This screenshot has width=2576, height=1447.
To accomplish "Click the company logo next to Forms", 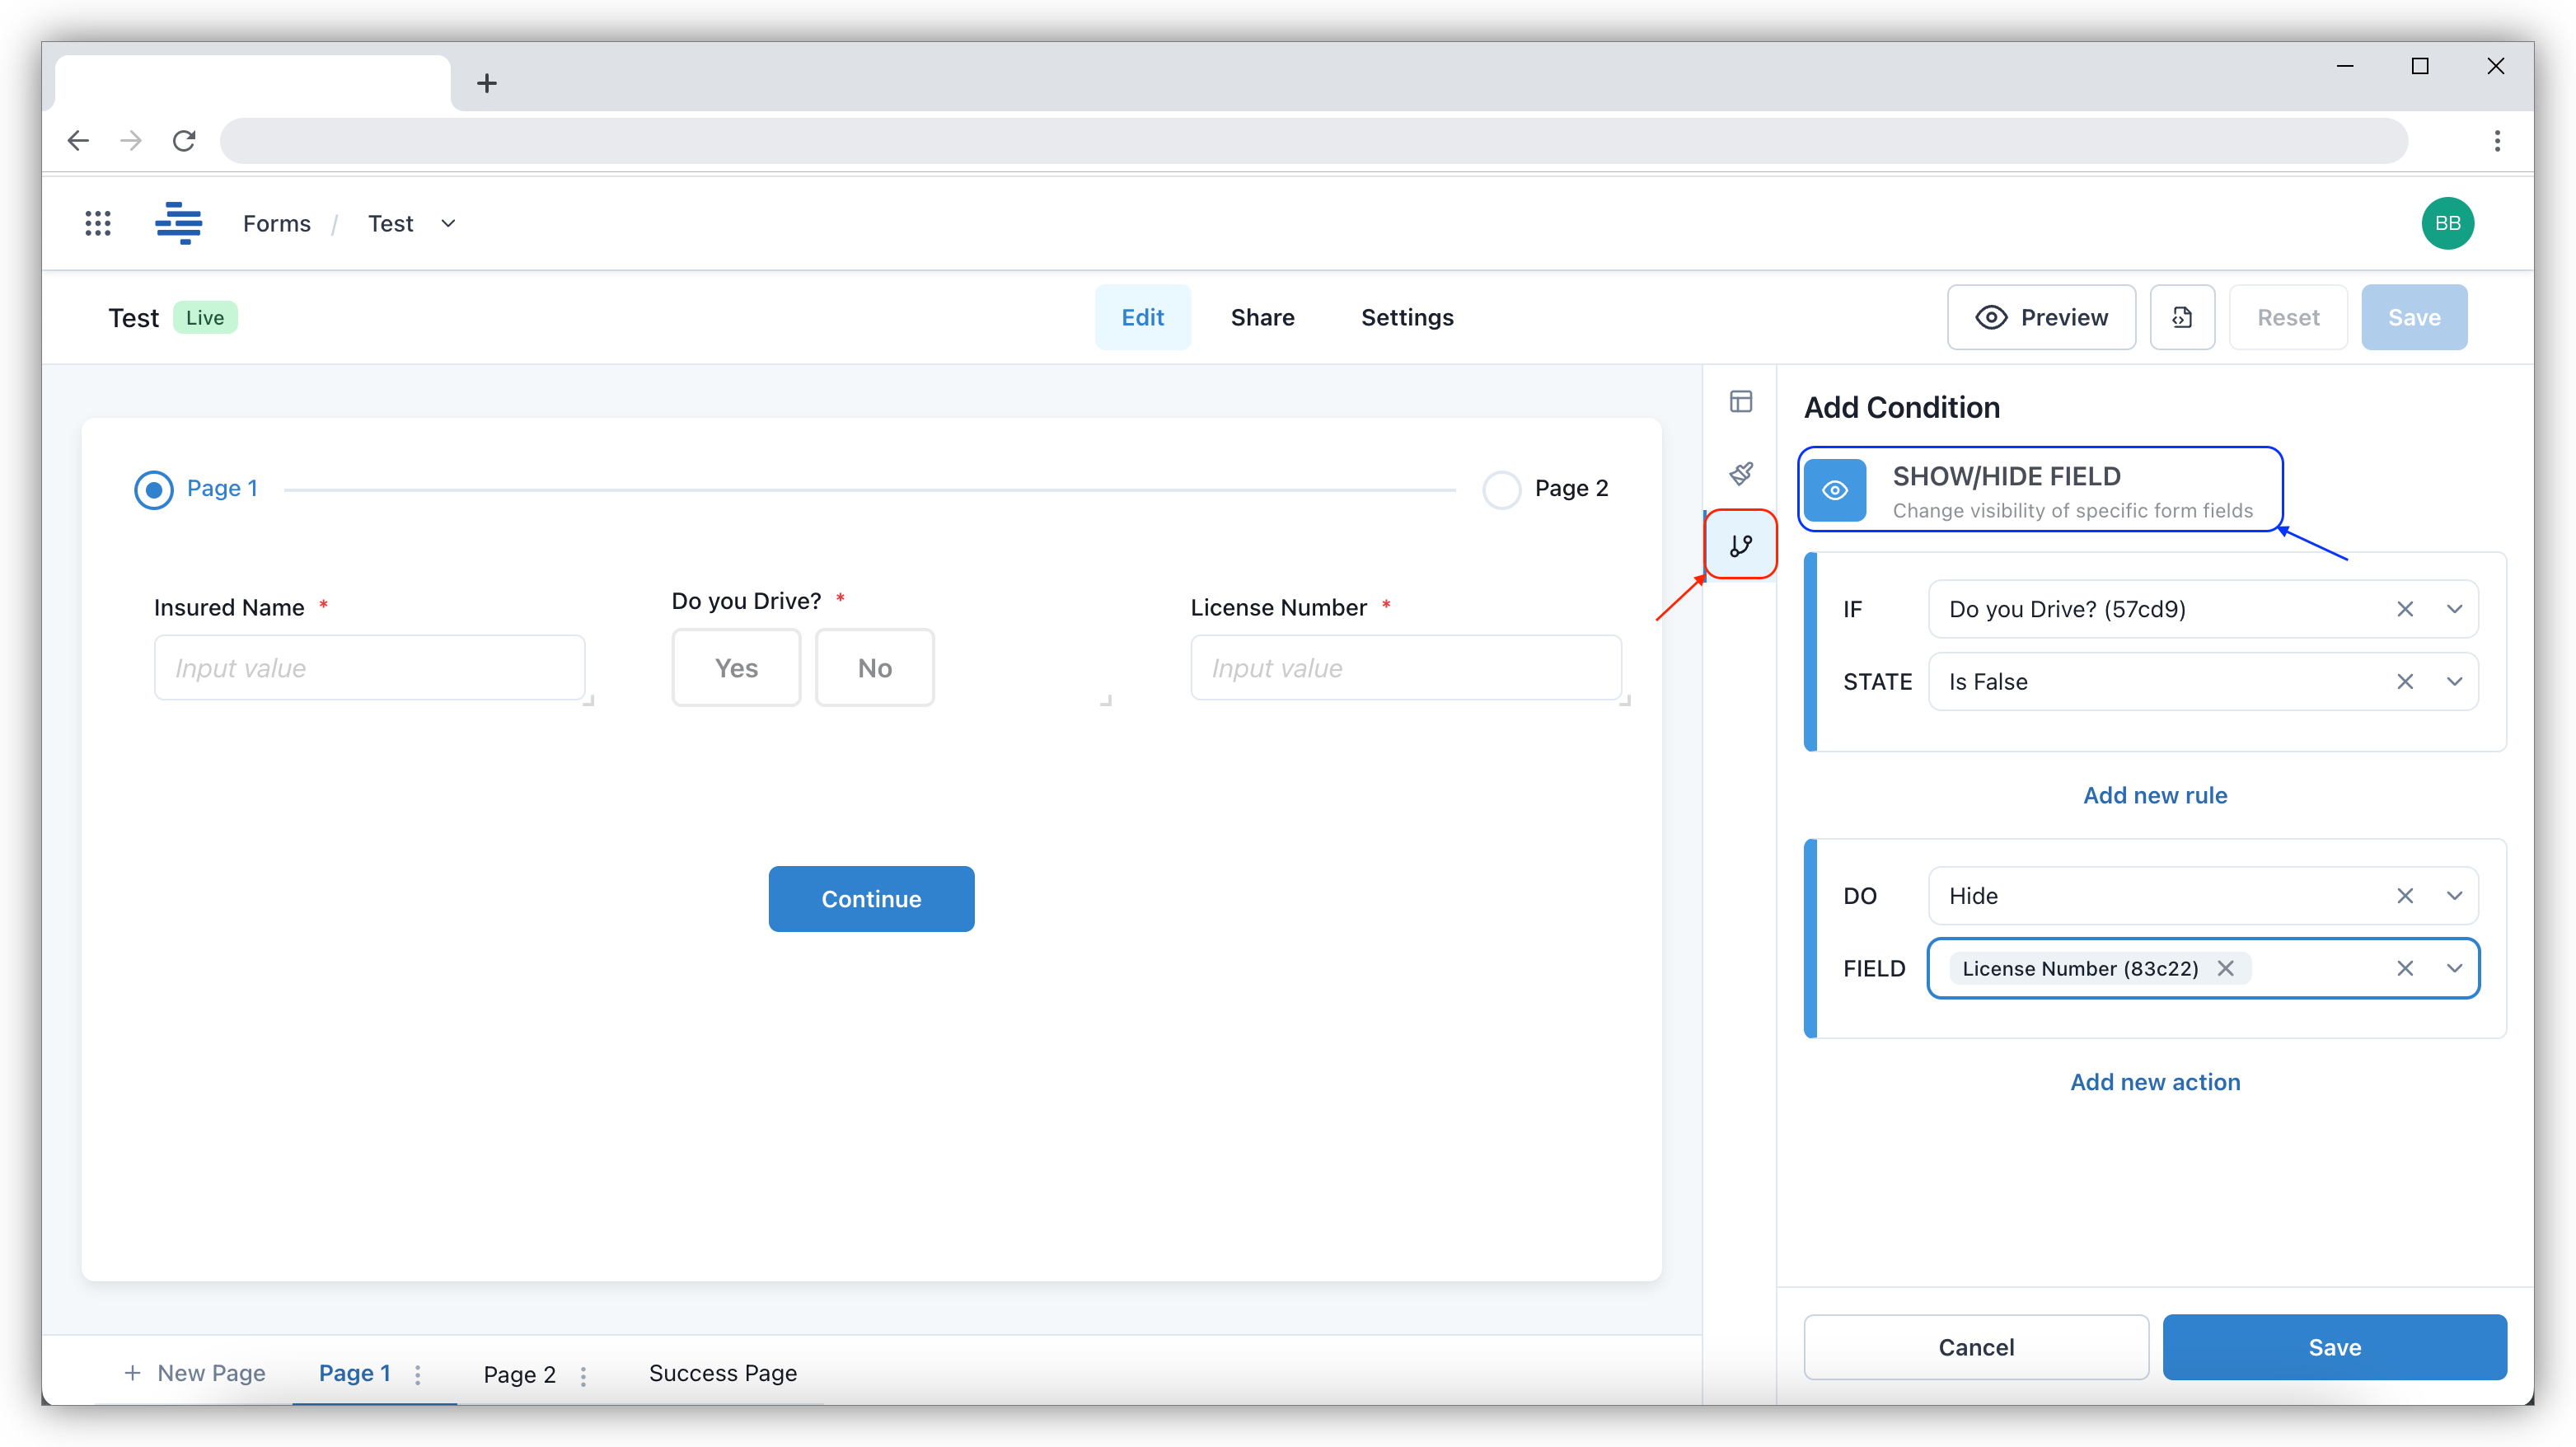I will [179, 223].
